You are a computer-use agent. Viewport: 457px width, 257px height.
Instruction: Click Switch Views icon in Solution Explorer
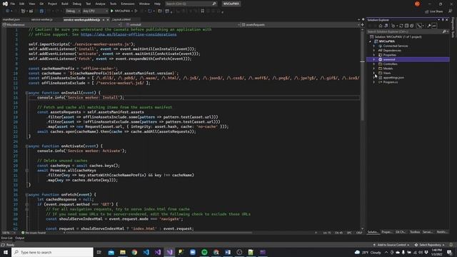pos(386,26)
